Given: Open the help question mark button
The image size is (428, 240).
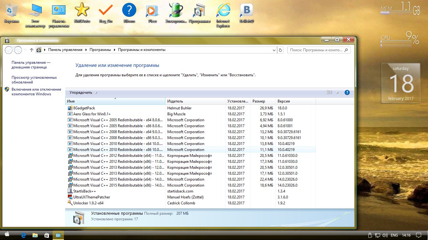Looking at the screenshot, I should pyautogui.click(x=347, y=92).
